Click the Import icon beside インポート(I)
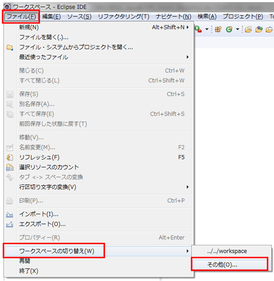This screenshot has height=281, width=274. point(10,214)
